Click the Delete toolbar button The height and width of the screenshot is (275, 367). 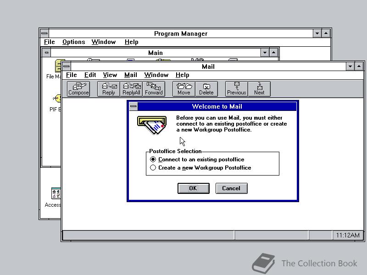coord(206,89)
